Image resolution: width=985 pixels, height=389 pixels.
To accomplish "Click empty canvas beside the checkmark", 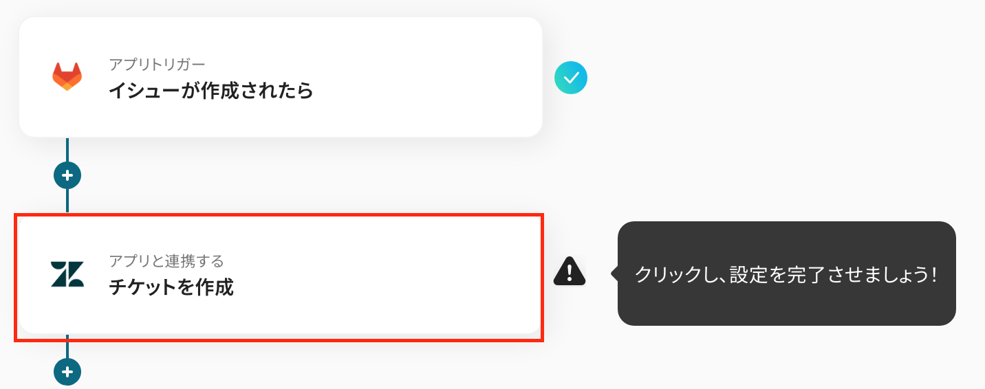I will click(x=757, y=78).
